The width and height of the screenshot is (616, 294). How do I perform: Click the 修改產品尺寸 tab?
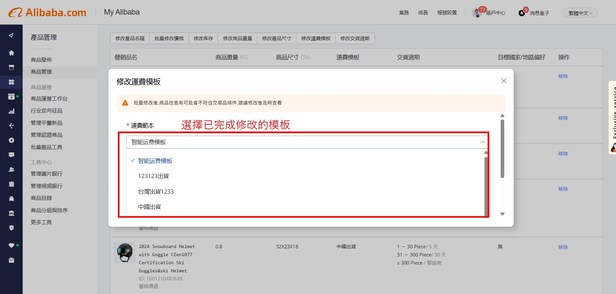coord(277,38)
